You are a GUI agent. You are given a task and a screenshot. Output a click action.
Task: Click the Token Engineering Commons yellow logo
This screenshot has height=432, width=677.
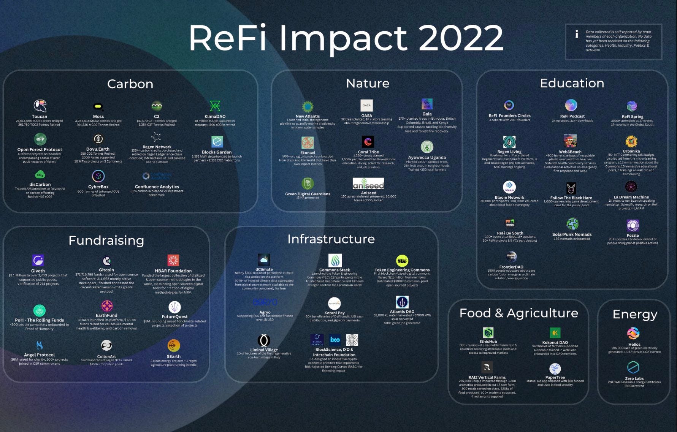tap(402, 261)
